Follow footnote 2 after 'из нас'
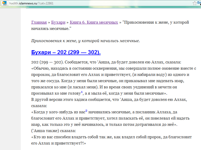Image resolution: width=201 pixels, height=150 pixels. [x=86, y=111]
